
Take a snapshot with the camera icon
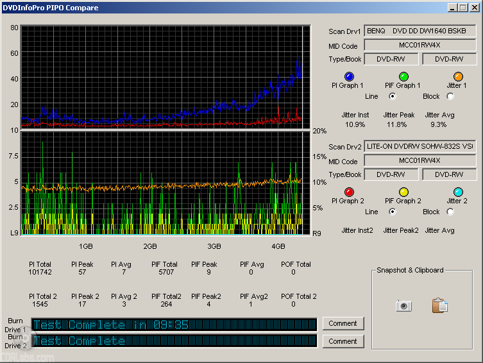pyautogui.click(x=403, y=306)
